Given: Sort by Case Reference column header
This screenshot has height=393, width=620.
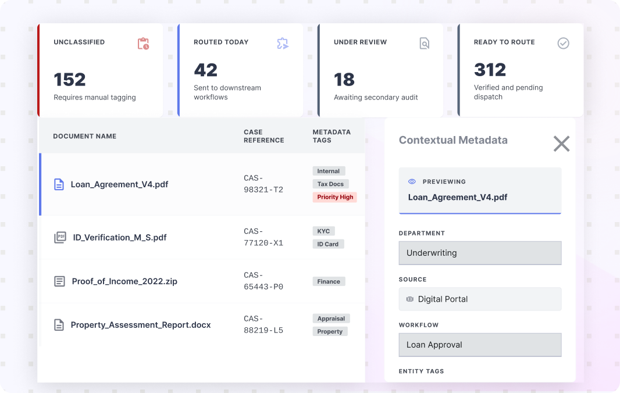Looking at the screenshot, I should point(263,136).
